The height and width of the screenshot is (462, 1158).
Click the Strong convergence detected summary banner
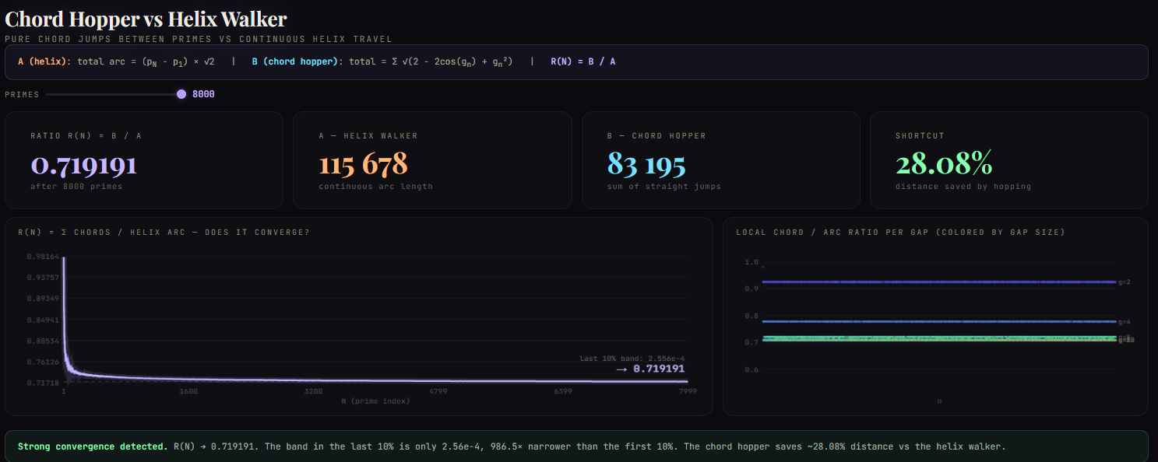[x=579, y=446]
